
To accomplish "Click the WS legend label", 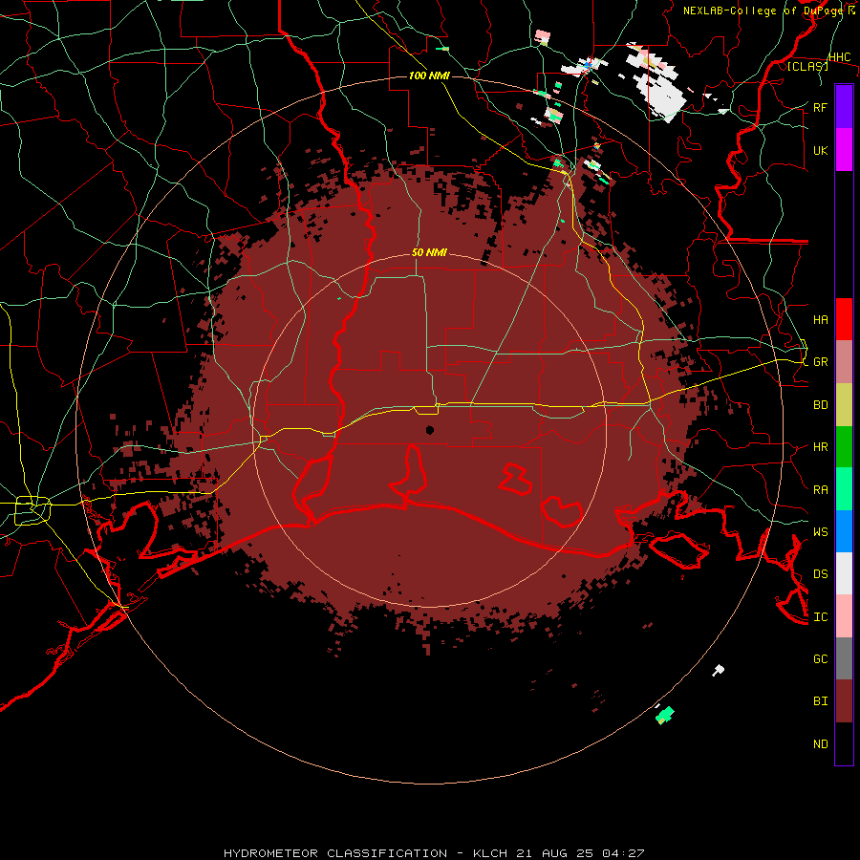I will click(x=820, y=531).
